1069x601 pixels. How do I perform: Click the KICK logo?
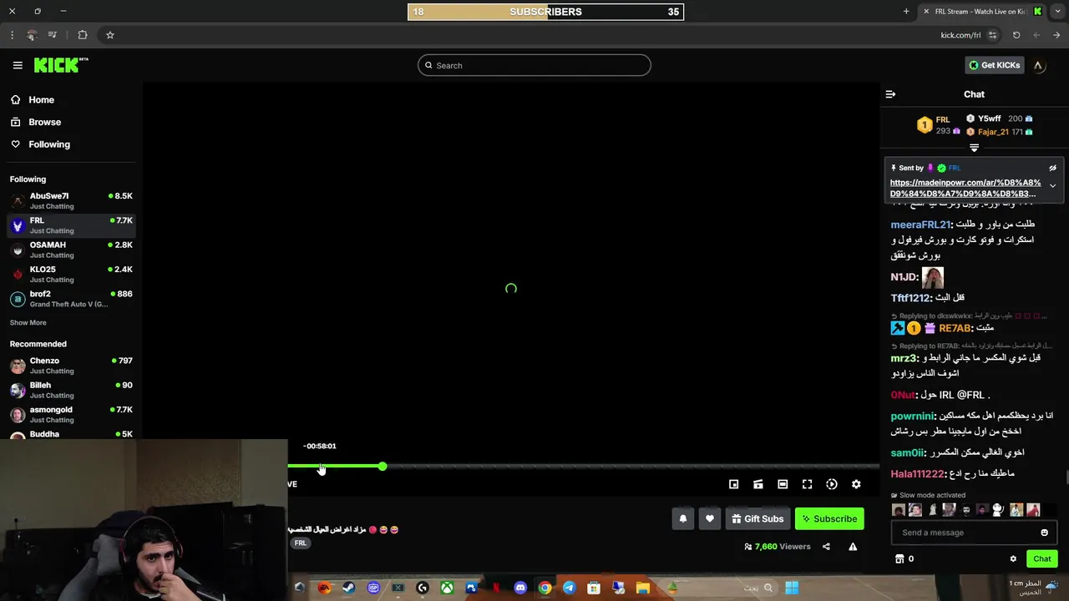(61, 65)
